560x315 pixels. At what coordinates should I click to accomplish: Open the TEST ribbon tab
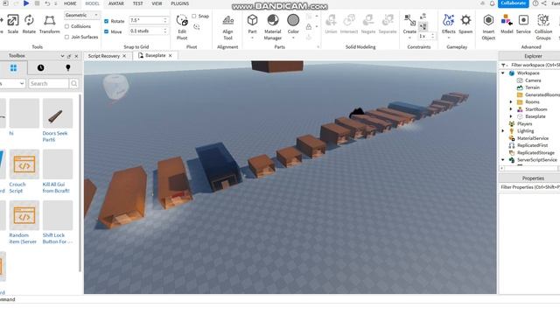click(x=138, y=3)
